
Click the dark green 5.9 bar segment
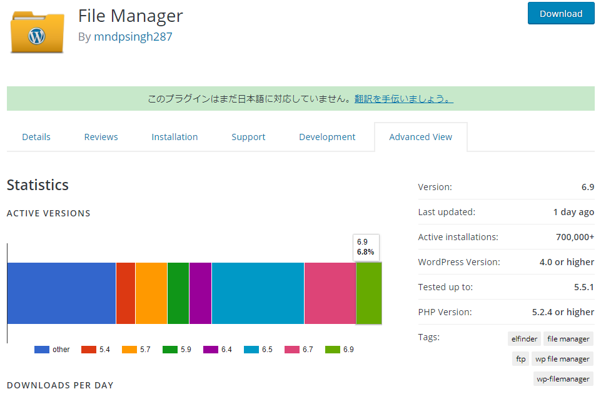[x=178, y=293]
